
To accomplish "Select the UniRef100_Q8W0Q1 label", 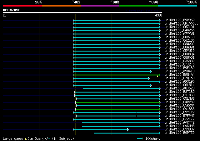I will (179, 57).
